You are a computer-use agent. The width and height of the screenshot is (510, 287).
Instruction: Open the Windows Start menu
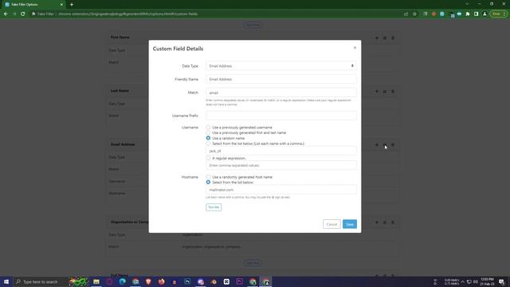click(6, 281)
